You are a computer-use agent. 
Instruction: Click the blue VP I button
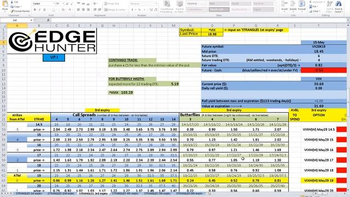click(54, 57)
